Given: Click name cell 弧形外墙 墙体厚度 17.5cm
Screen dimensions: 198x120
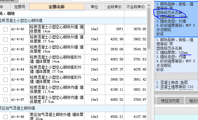Looking at the screenshot, I should click(x=57, y=70).
